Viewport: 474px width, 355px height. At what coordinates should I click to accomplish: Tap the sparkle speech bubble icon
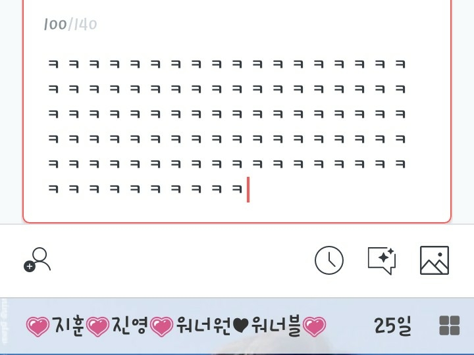point(381,260)
